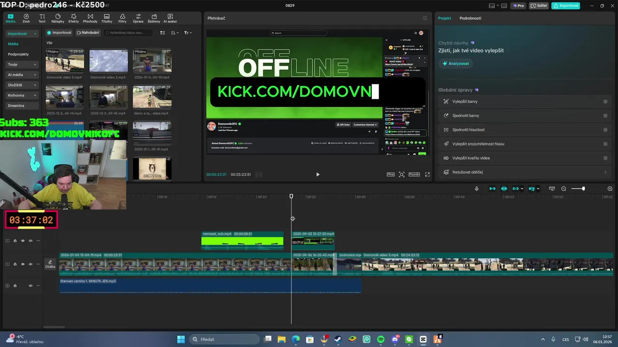The width and height of the screenshot is (618, 347).
Task: Mute the Starwars cantina audio track
Action: coord(30,286)
